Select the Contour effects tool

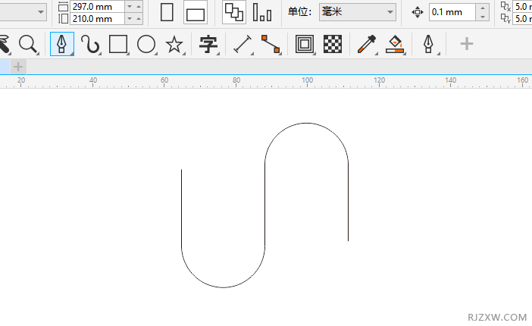point(305,45)
